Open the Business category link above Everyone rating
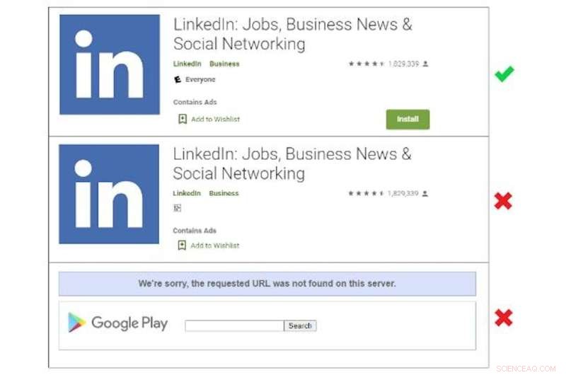The height and width of the screenshot is (375, 566). point(224,64)
